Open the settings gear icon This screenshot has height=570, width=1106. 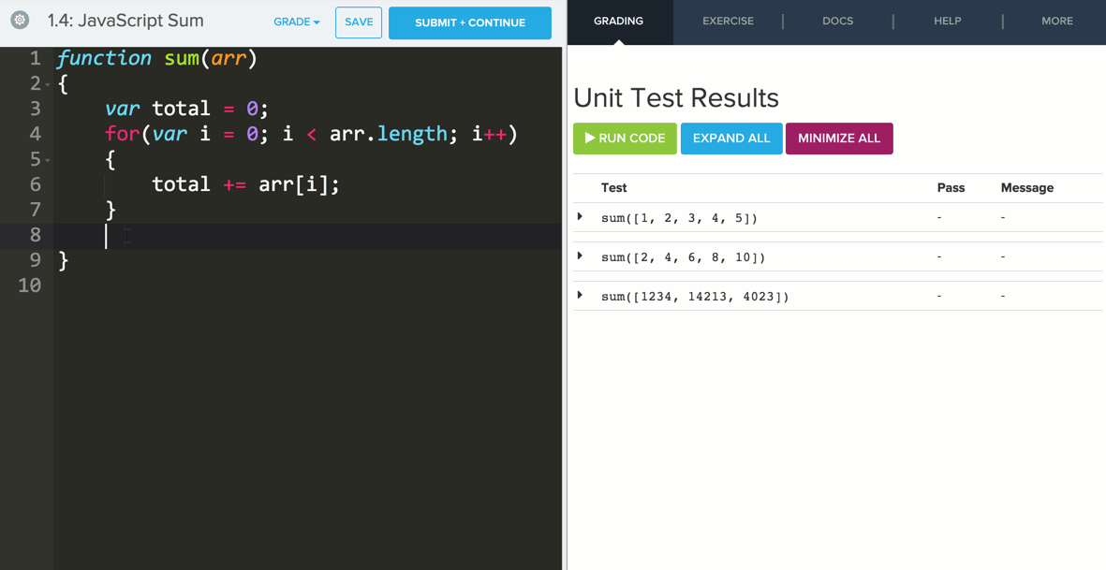point(20,20)
